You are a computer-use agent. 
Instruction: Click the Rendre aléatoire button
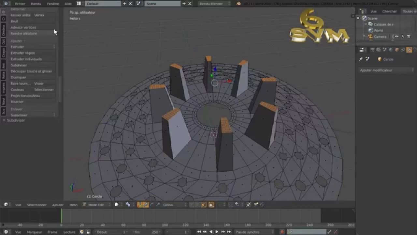[33, 33]
